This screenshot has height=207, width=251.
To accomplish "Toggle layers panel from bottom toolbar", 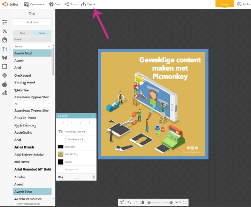I will [x=122, y=202].
